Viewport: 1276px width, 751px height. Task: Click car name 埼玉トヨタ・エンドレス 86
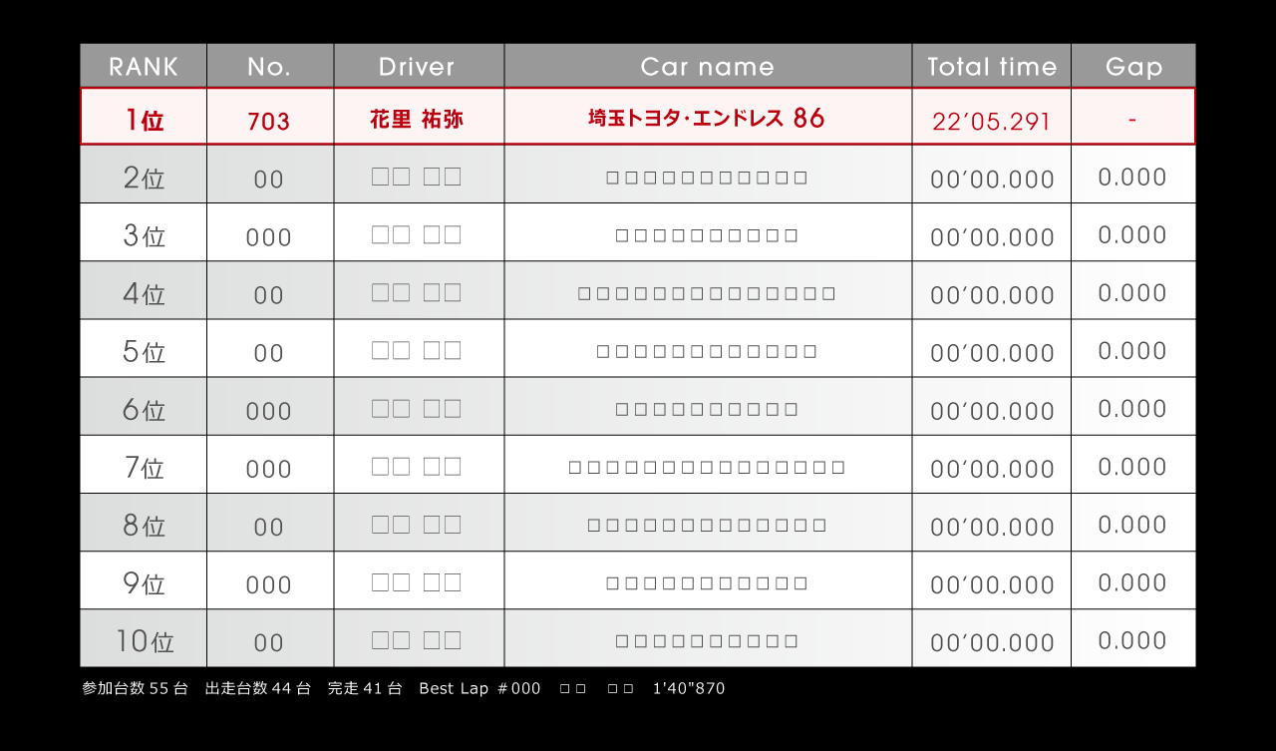[x=707, y=118]
